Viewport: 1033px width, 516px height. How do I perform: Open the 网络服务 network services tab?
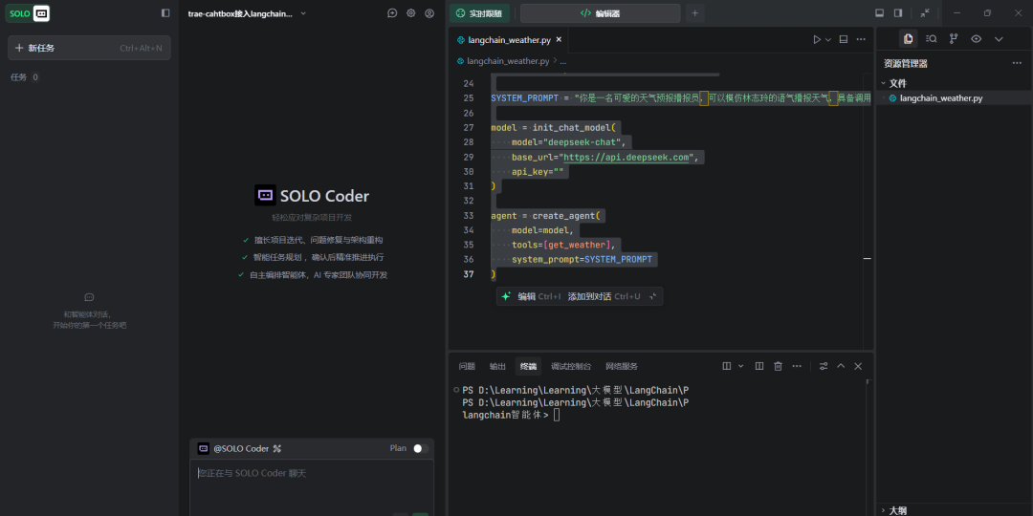click(622, 367)
